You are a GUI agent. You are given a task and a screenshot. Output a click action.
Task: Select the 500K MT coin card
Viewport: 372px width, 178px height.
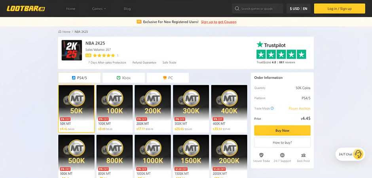(76, 156)
